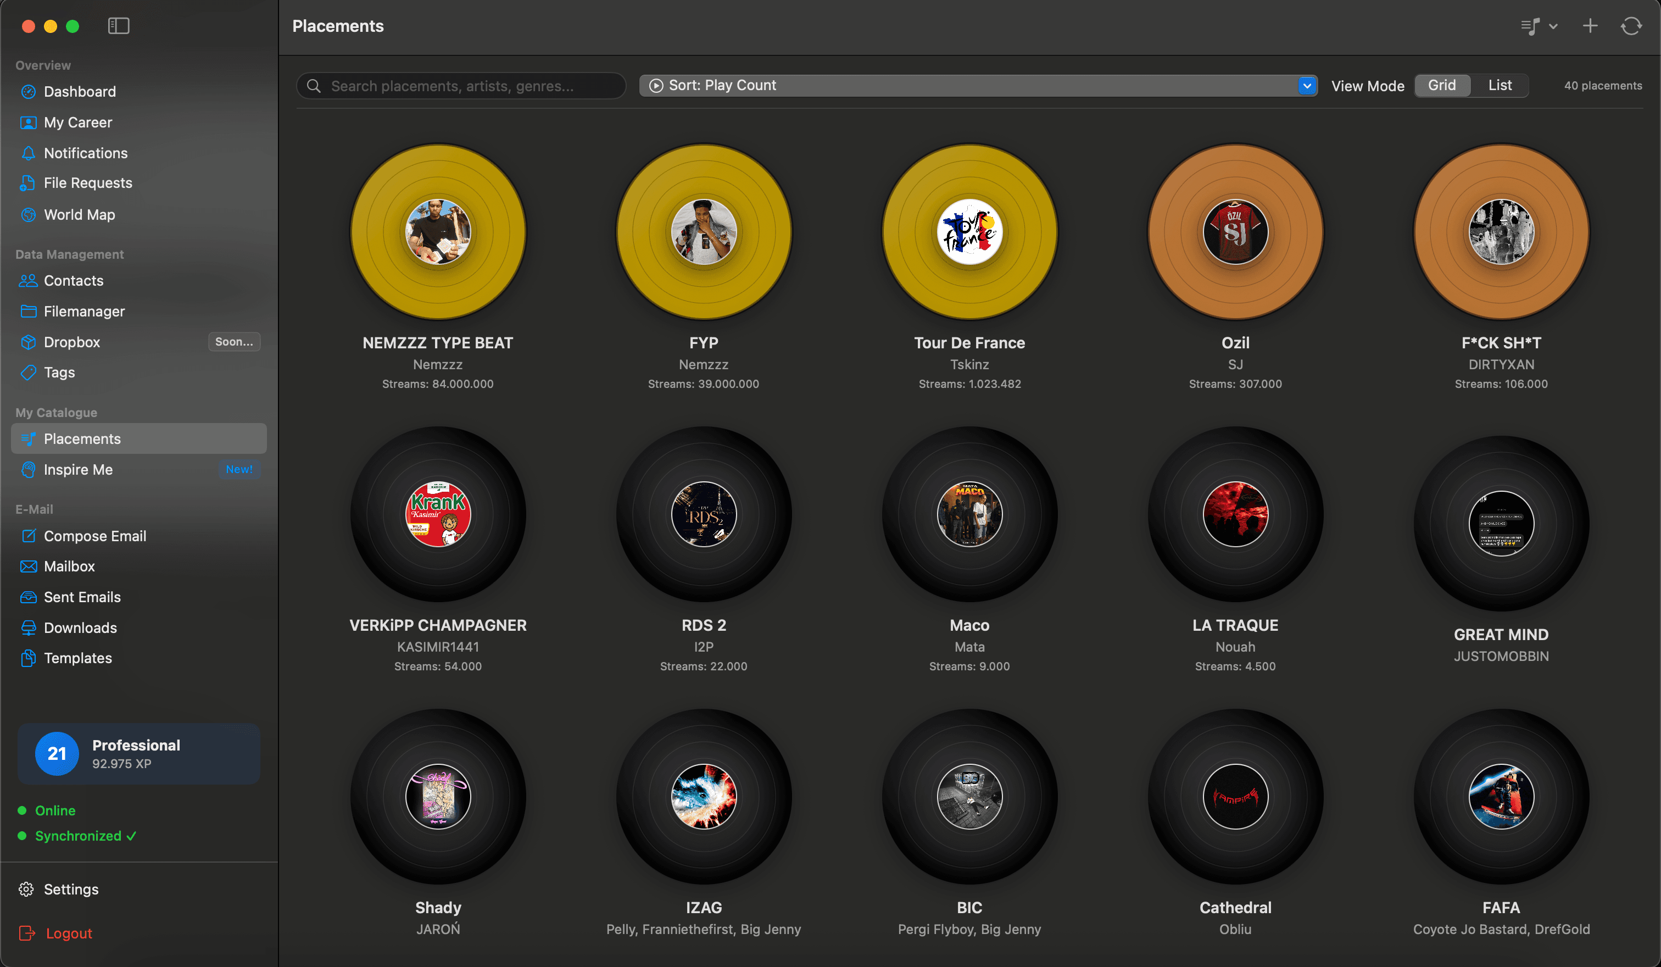
Task: Click the plus icon to add a placement
Action: click(x=1590, y=26)
